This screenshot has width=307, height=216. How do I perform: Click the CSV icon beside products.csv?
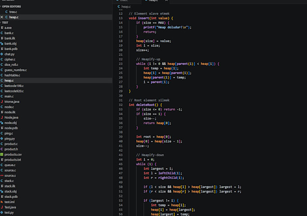(x=2, y=155)
